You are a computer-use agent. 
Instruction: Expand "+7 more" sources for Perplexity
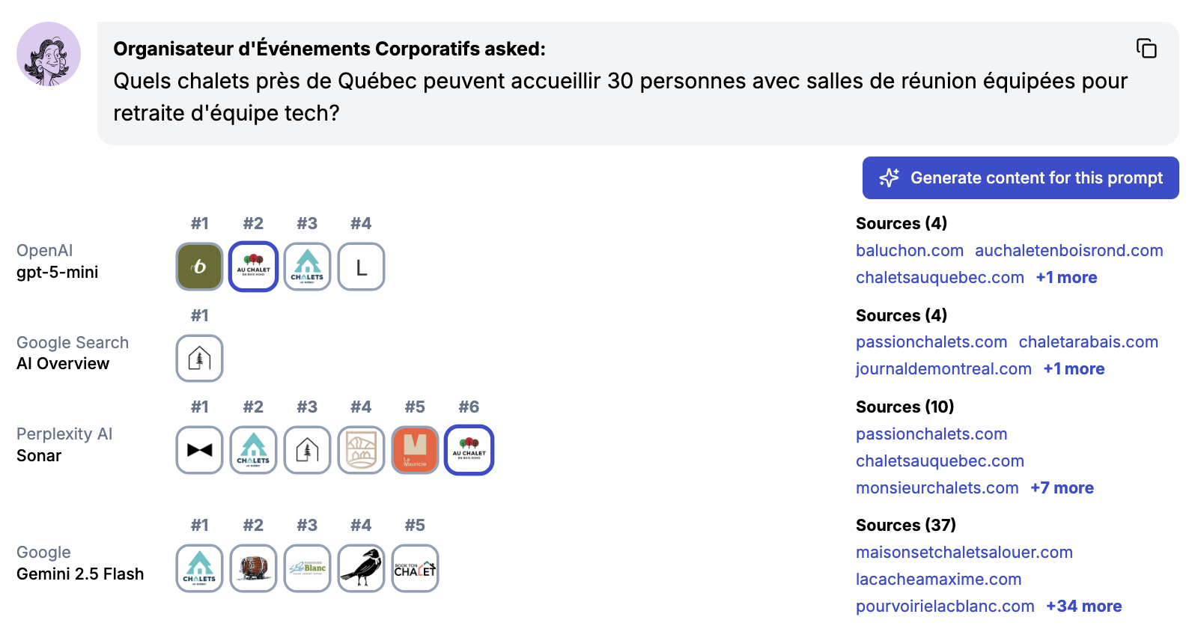[x=1062, y=488]
